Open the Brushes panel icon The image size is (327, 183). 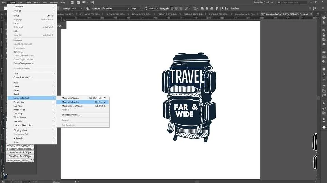pyautogui.click(x=324, y=35)
